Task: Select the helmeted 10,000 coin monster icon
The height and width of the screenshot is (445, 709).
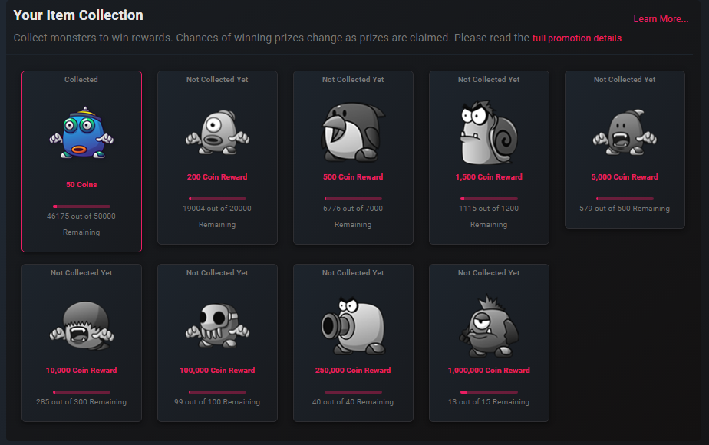Action: pos(81,325)
